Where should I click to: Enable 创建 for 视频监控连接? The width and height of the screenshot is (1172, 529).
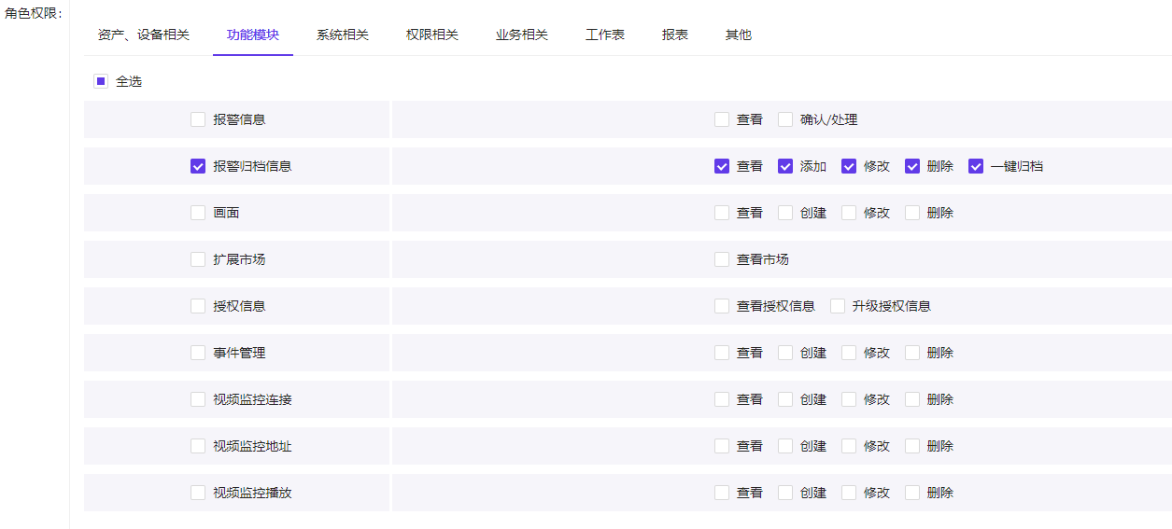(785, 399)
